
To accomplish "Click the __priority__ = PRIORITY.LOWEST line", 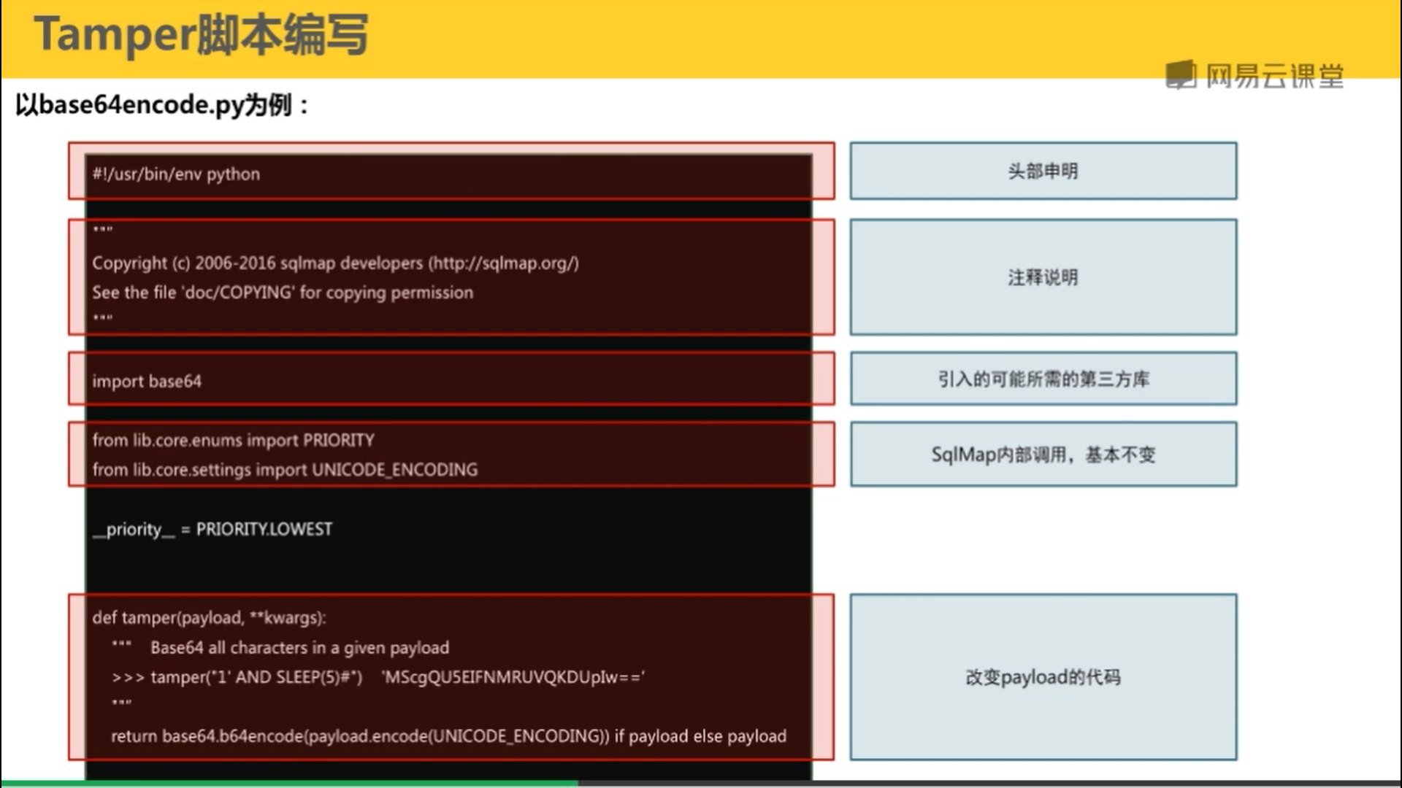I will pos(212,529).
